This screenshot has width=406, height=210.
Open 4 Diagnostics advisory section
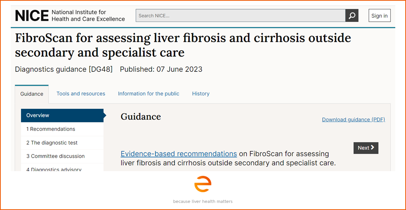coord(62,167)
